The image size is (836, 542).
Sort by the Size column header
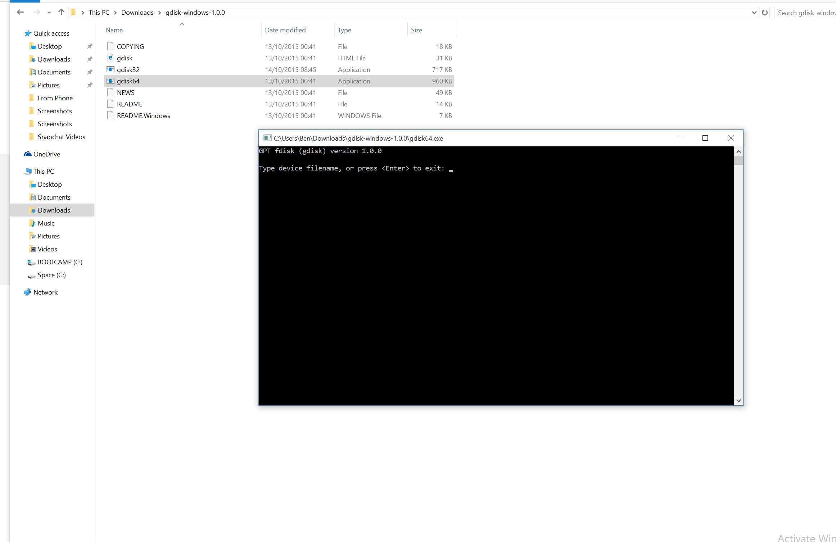coord(416,30)
